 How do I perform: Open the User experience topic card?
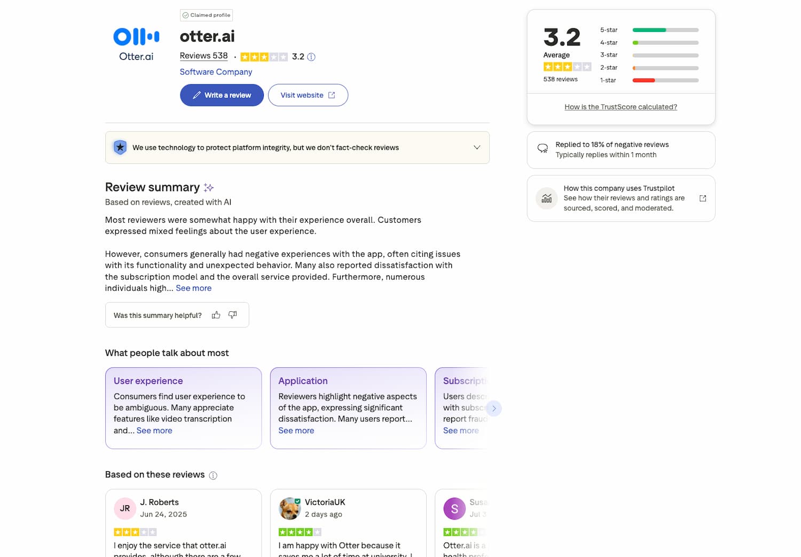tap(183, 407)
